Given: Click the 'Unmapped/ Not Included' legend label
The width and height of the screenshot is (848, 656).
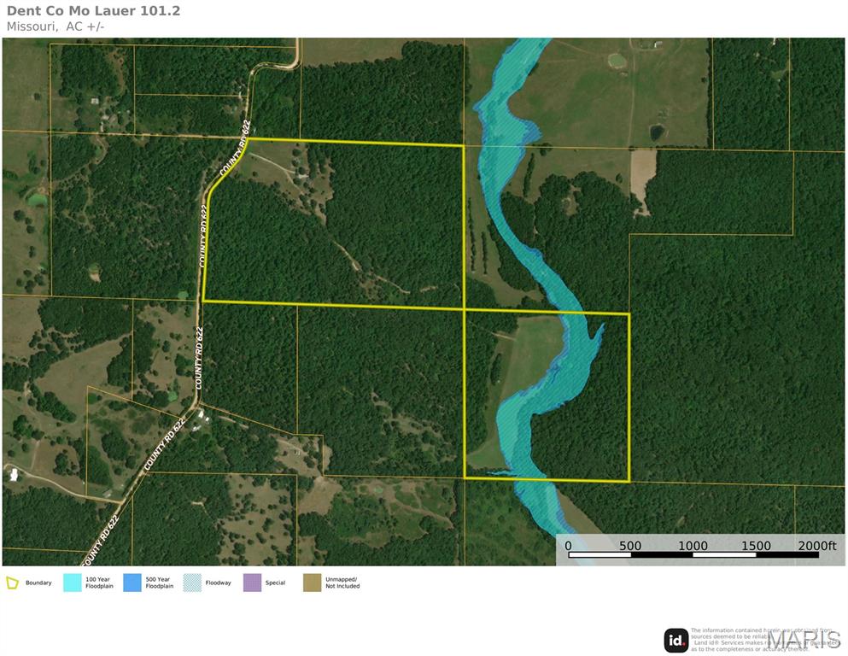Looking at the screenshot, I should coord(342,583).
